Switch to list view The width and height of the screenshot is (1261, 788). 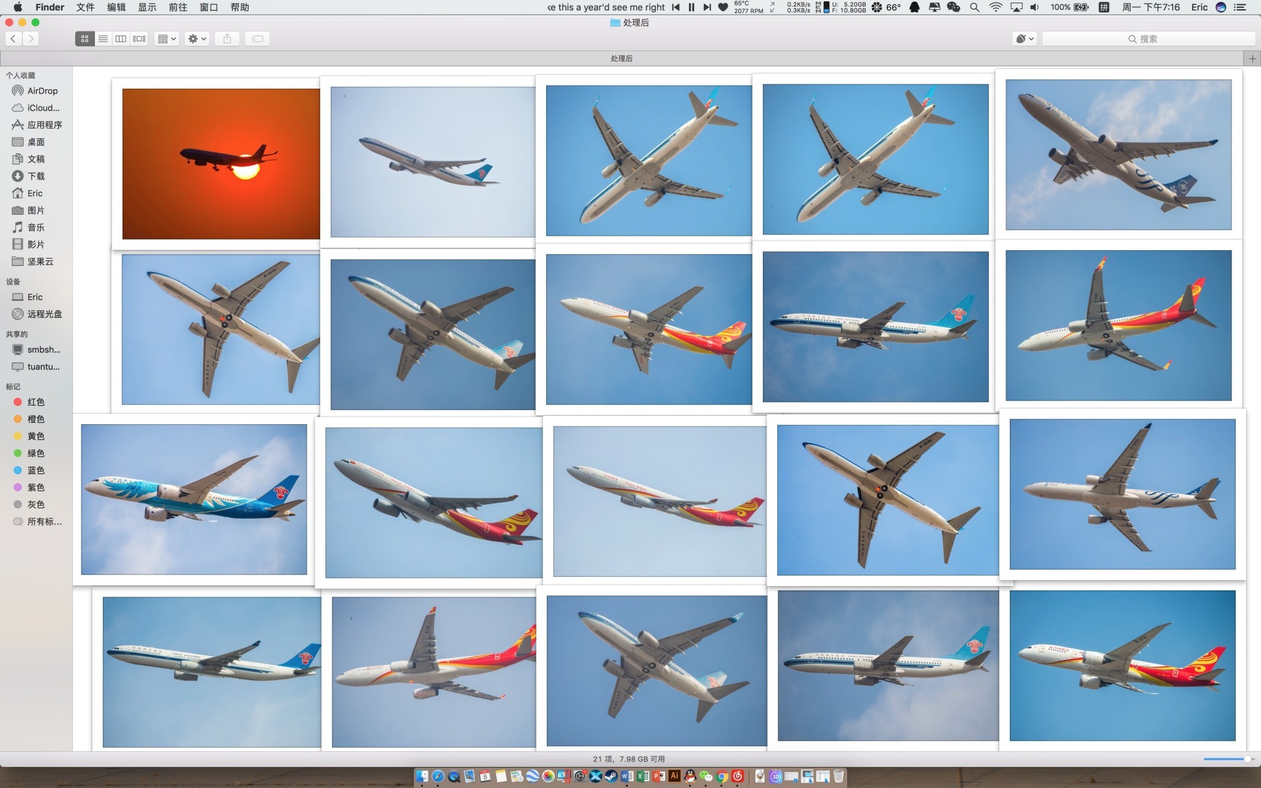pyautogui.click(x=103, y=39)
